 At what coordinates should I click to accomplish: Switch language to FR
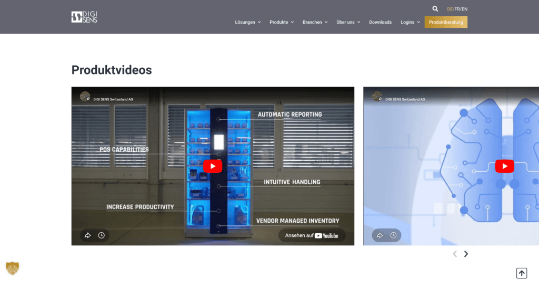point(457,9)
